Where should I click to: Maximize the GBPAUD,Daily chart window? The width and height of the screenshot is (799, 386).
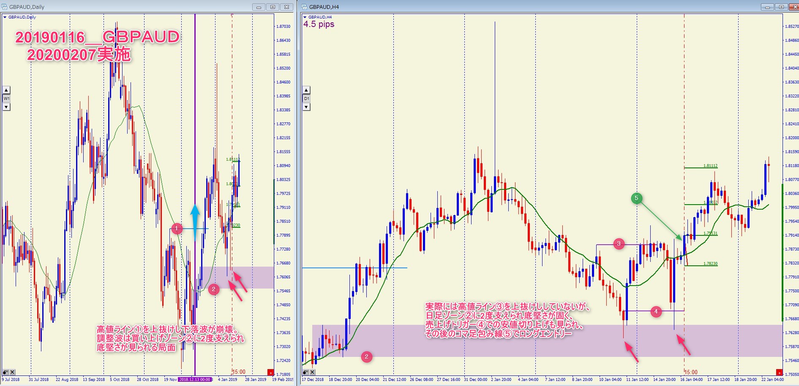tap(273, 7)
